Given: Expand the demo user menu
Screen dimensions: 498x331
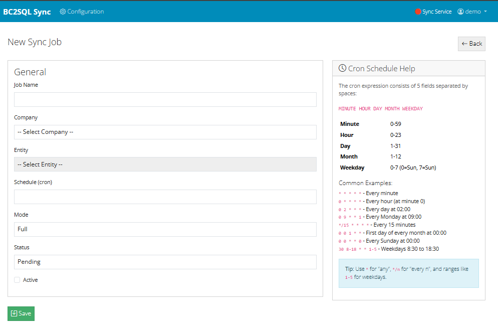Looking at the screenshot, I should point(471,11).
